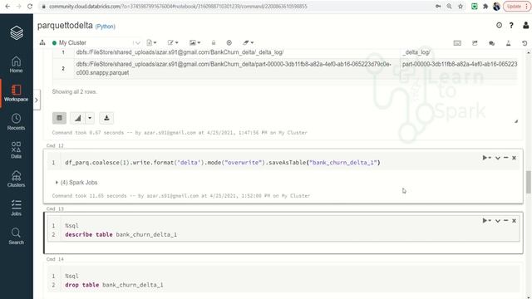Bookmark this page with star icon

click(461, 7)
